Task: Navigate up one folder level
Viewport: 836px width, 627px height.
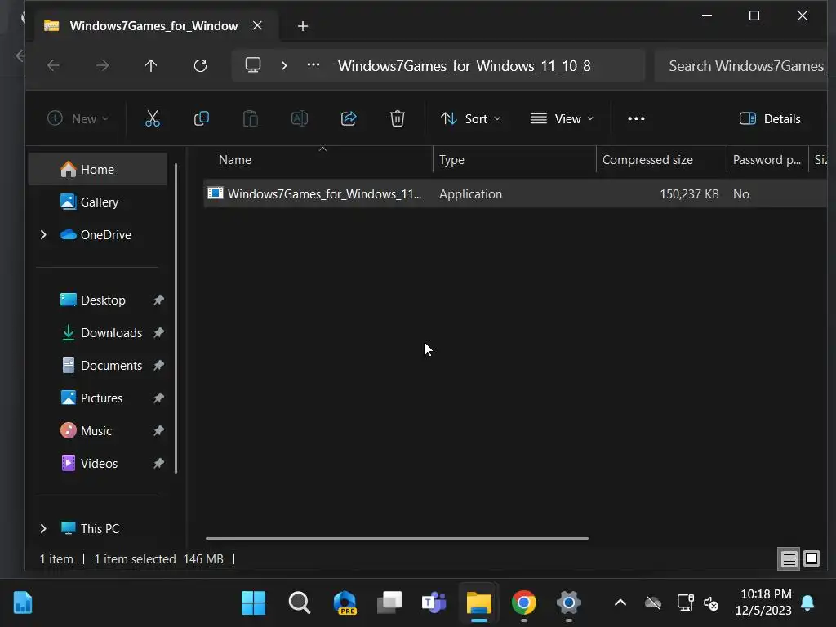Action: pyautogui.click(x=151, y=65)
